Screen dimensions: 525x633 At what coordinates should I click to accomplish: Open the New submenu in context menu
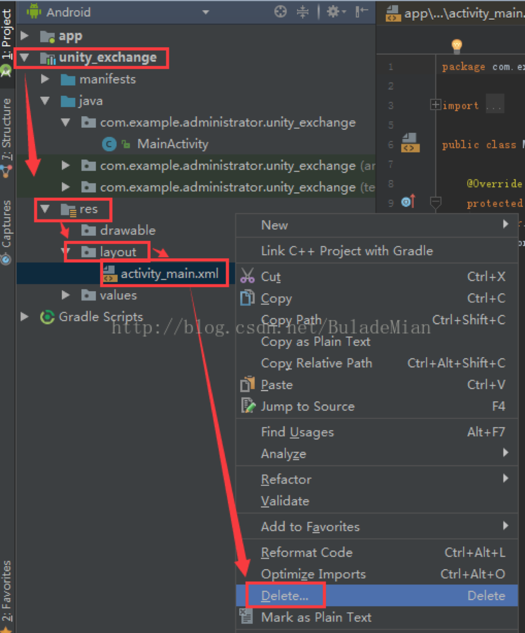click(x=377, y=225)
